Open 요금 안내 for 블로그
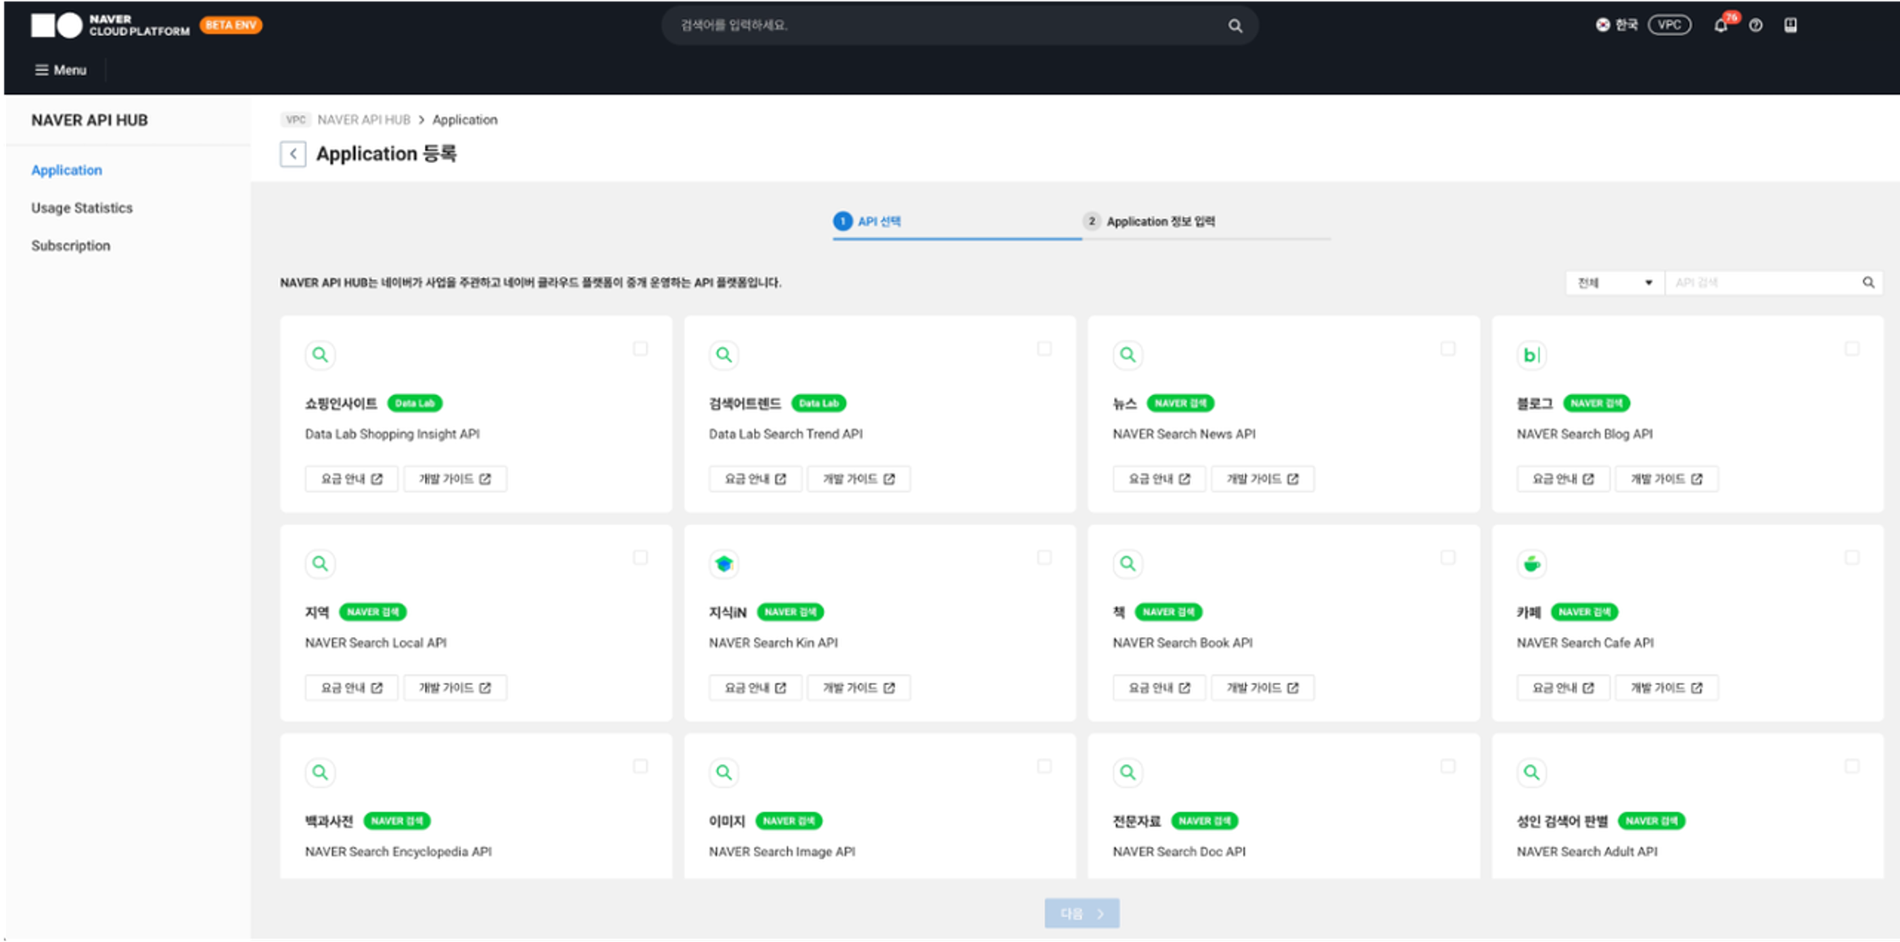This screenshot has width=1900, height=942. click(1564, 479)
